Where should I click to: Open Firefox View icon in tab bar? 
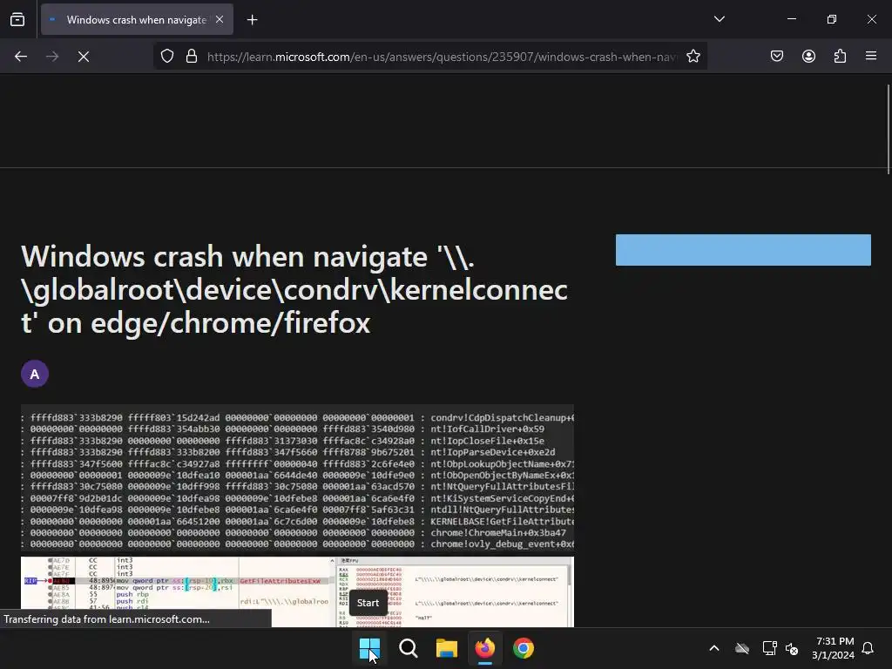point(17,20)
